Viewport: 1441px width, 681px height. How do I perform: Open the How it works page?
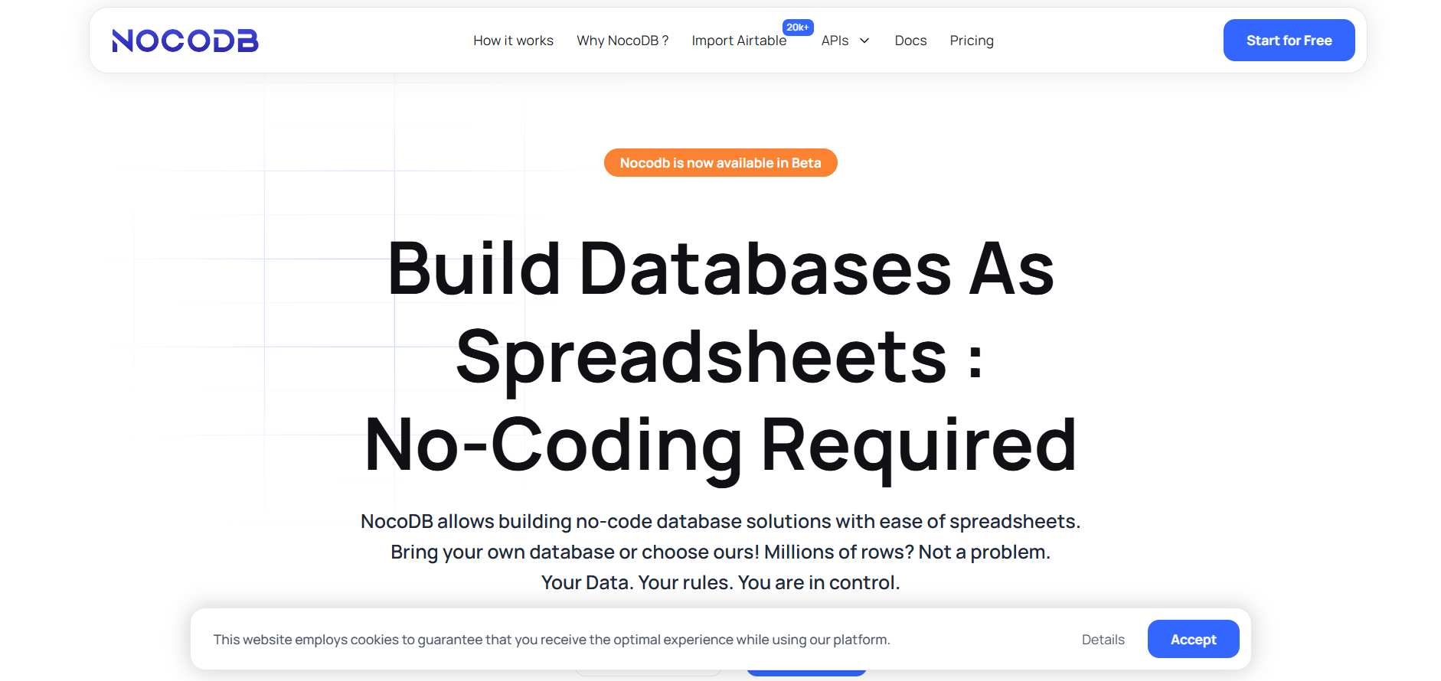click(513, 41)
